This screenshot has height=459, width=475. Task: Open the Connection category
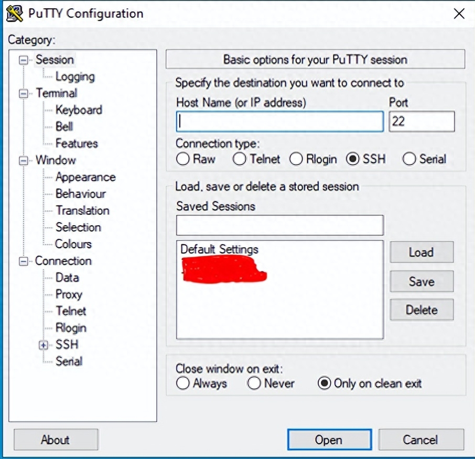point(63,261)
